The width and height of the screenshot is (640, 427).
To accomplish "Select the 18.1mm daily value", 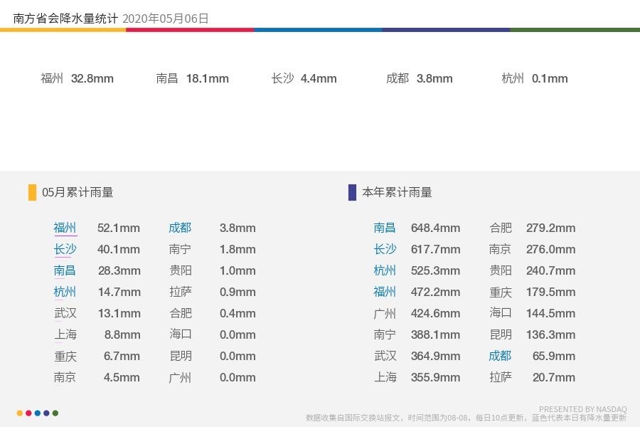I will 208,78.
